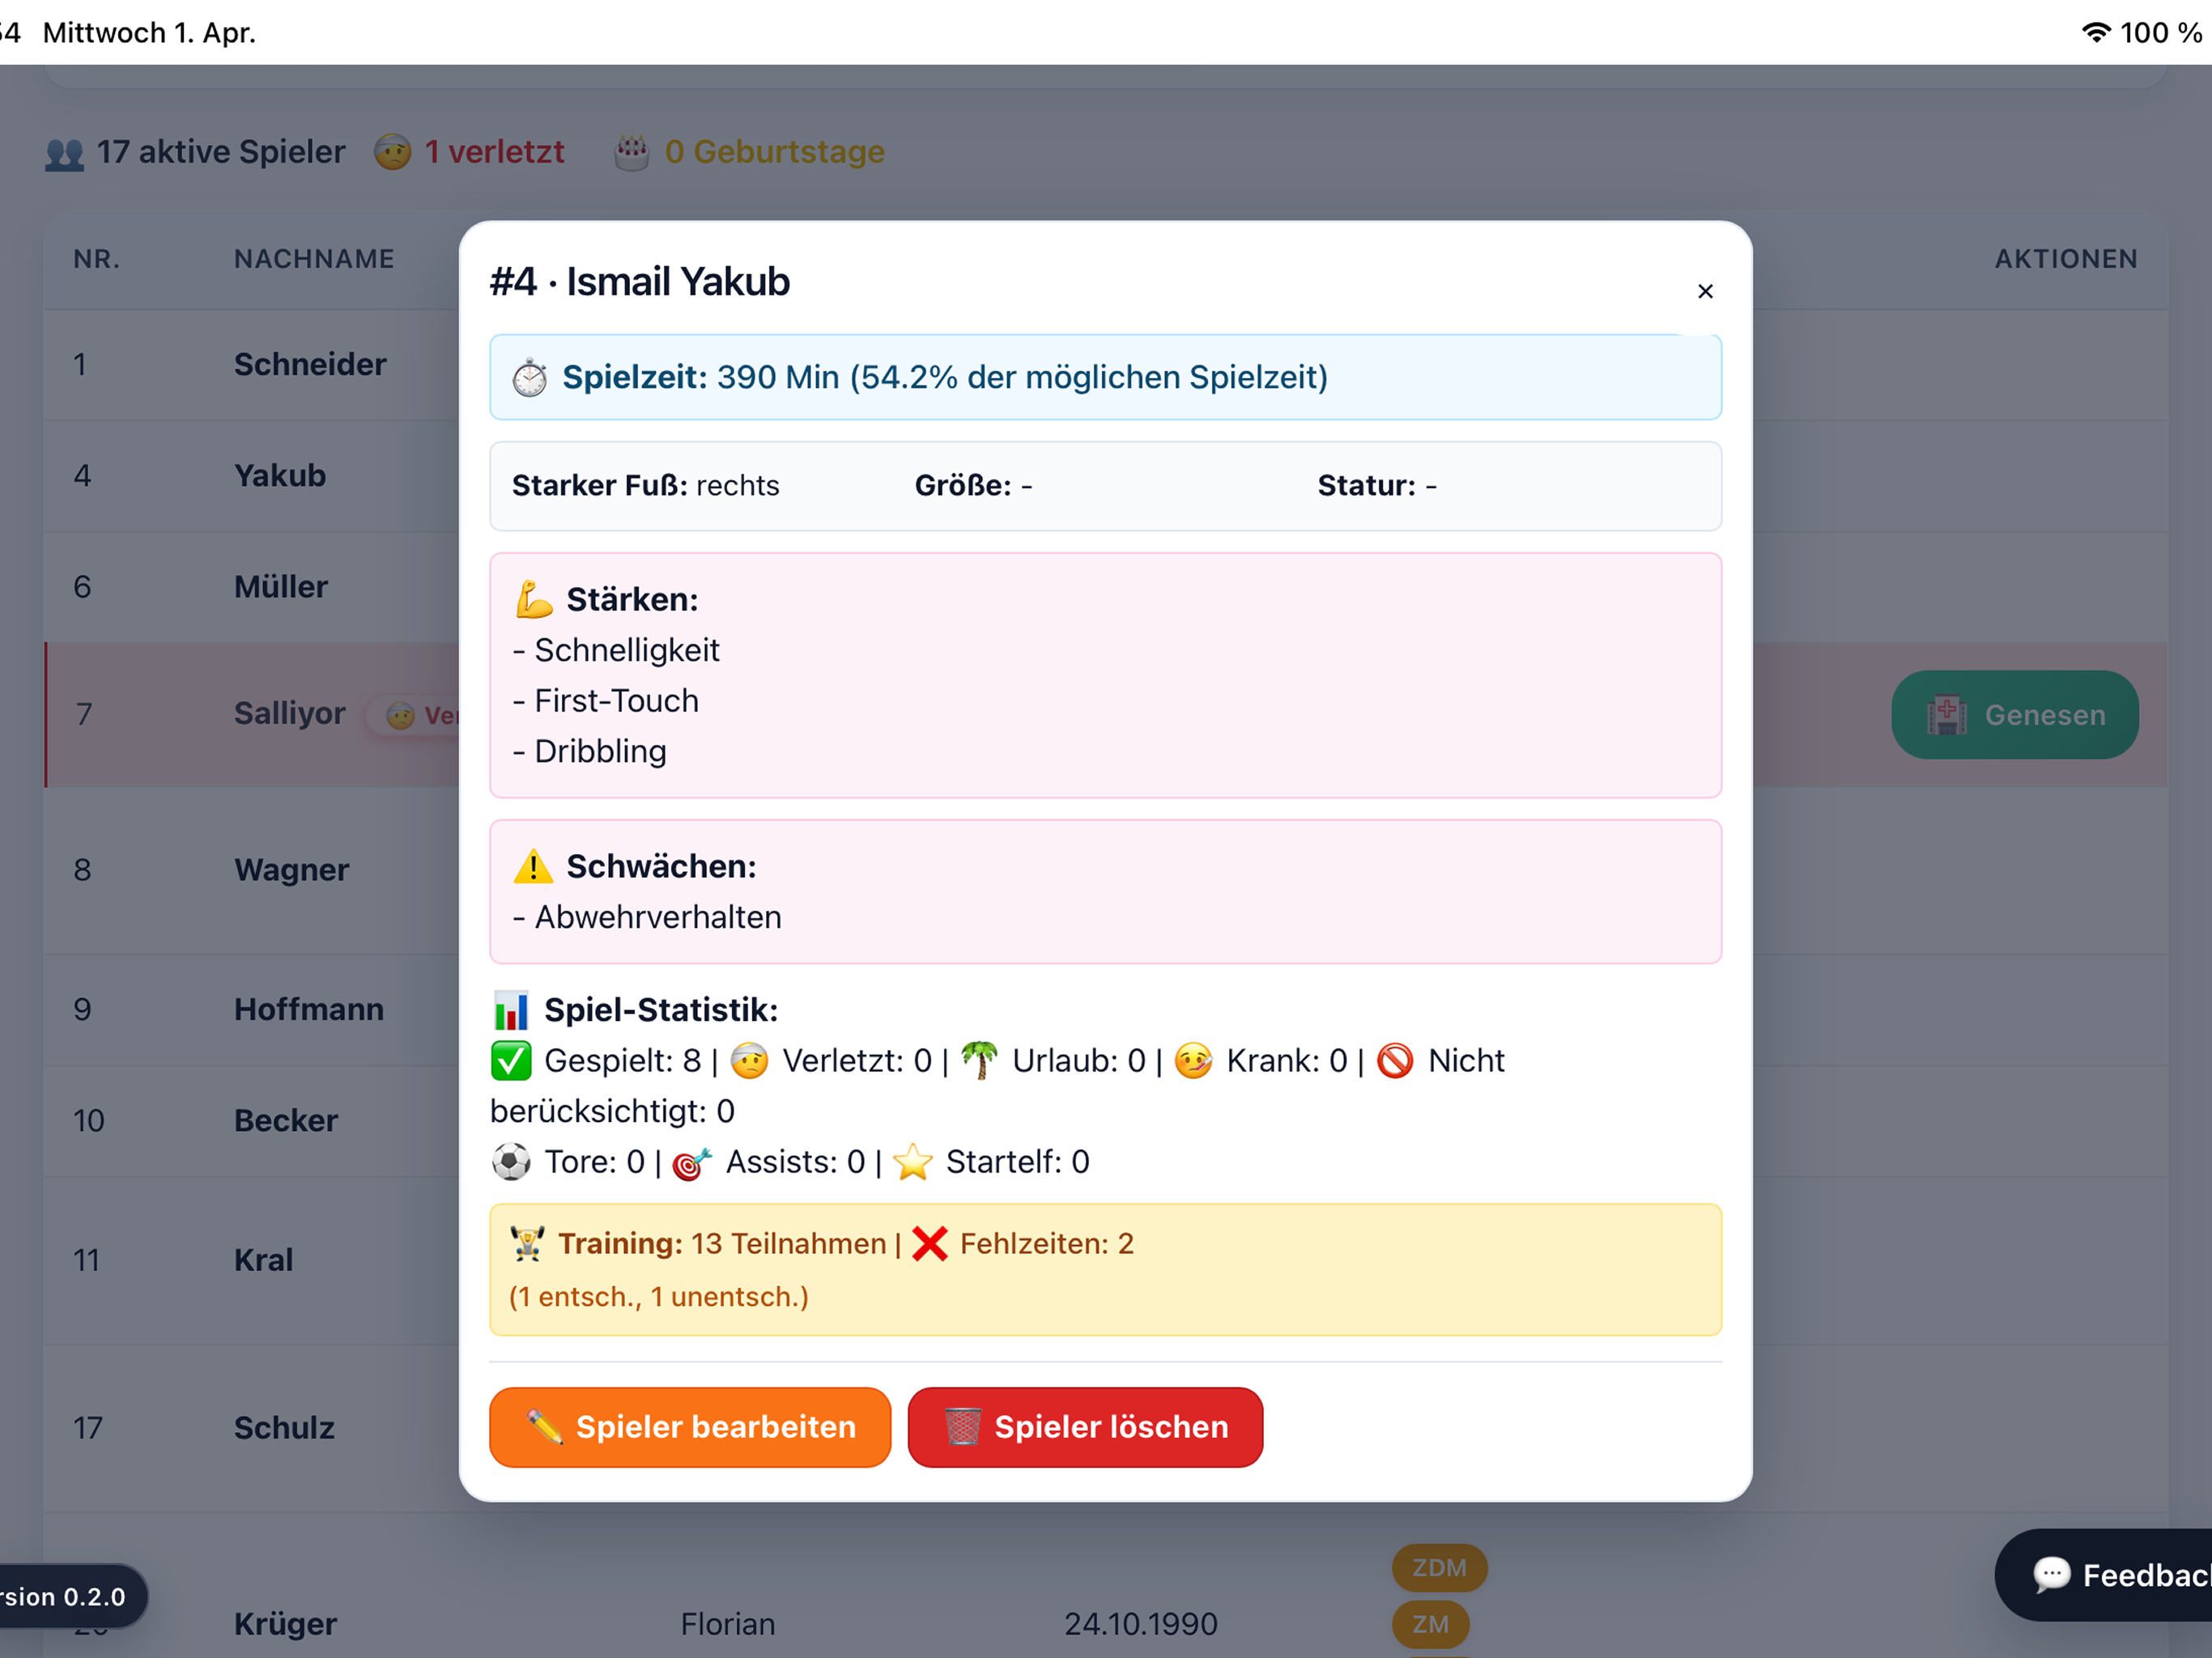Viewport: 2212px width, 1658px height.
Task: Mark Salliyor as Genesen
Action: (2014, 714)
